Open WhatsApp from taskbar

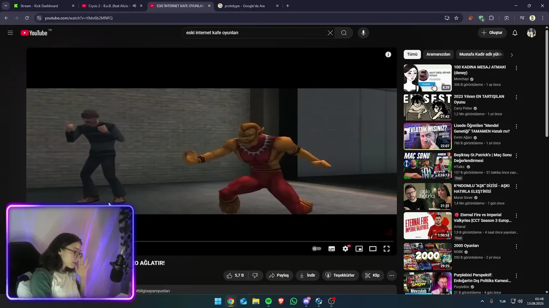tap(293, 301)
